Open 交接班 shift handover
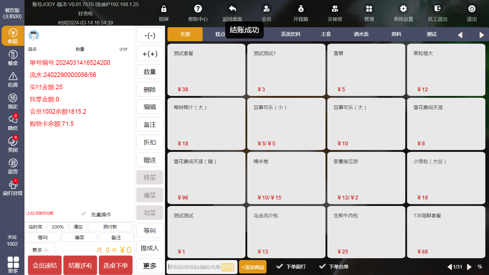This screenshot has height=275, width=489. pyautogui.click(x=335, y=13)
